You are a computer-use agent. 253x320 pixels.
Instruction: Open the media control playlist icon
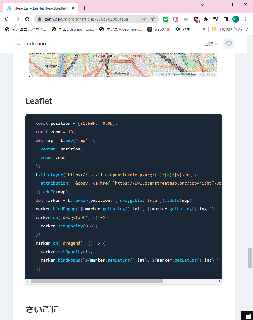[x=215, y=19]
